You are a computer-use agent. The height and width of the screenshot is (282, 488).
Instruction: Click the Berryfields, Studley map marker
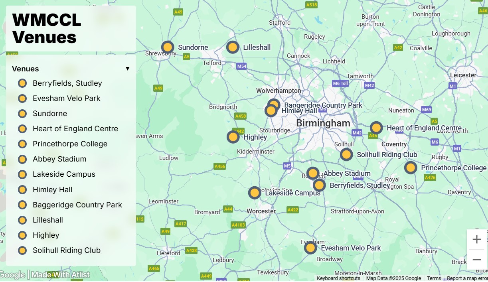click(x=319, y=185)
